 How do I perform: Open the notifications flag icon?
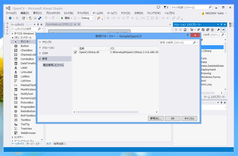(165, 7)
